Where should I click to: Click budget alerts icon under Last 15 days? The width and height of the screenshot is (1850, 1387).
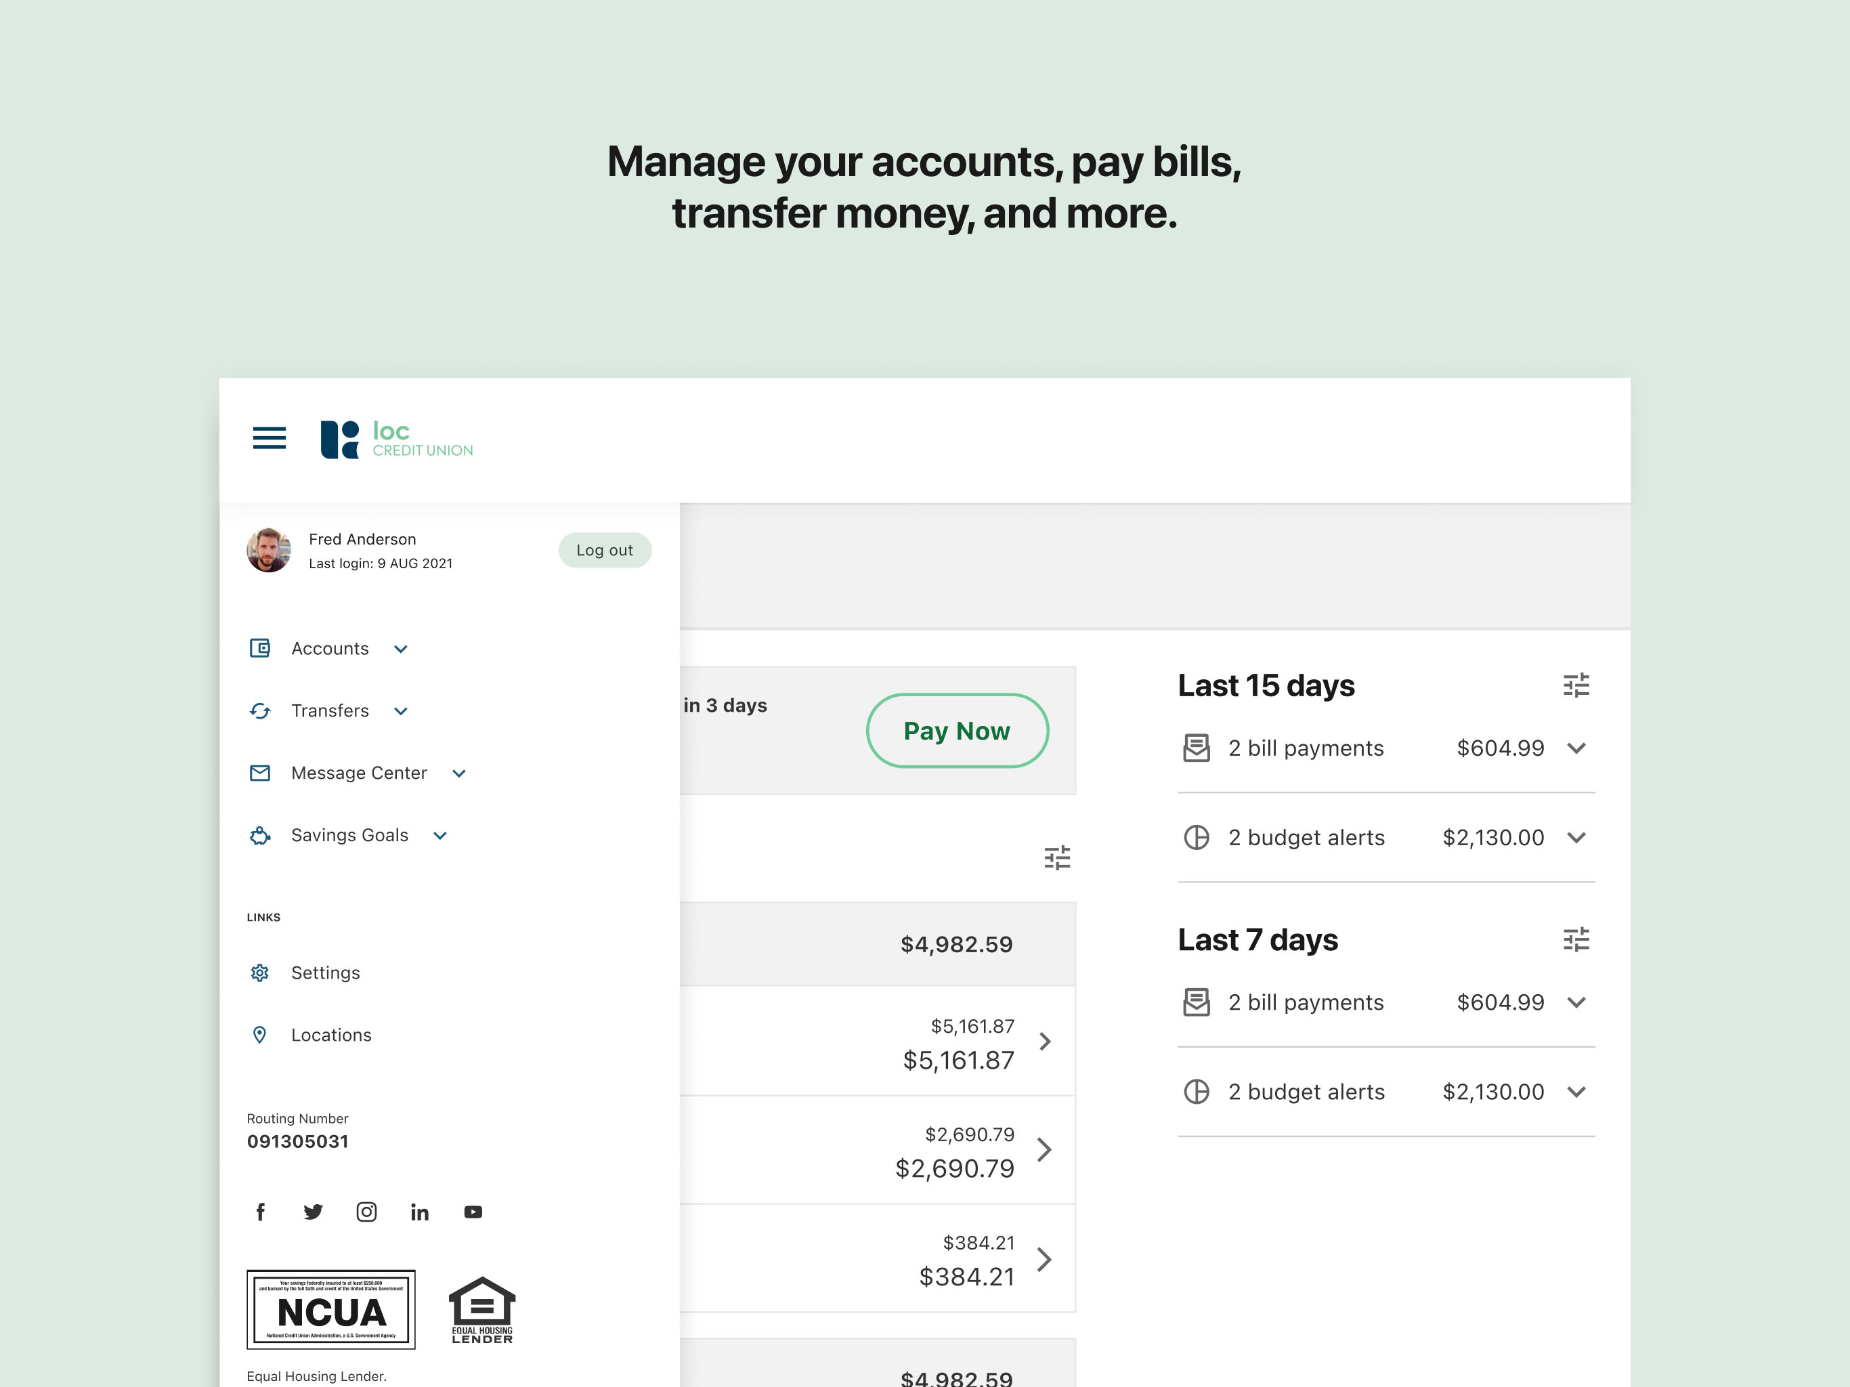point(1197,837)
